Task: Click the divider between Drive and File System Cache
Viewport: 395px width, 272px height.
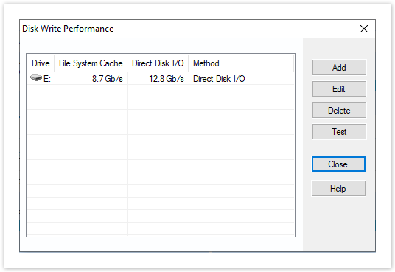Action: pos(55,63)
